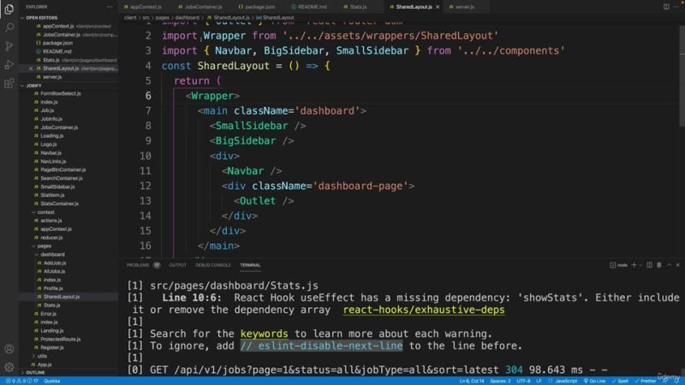Open the Manage gear icon

click(x=9, y=367)
